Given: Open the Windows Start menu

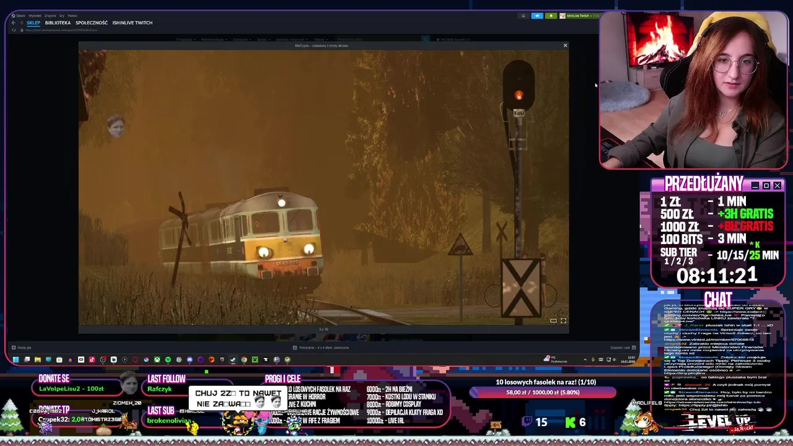Looking at the screenshot, I should coord(15,359).
